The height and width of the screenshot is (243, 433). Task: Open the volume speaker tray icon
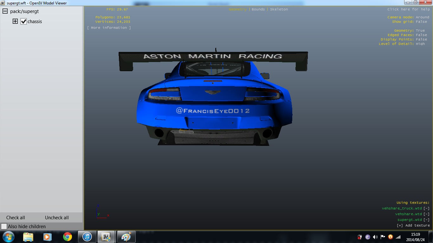[375, 237]
